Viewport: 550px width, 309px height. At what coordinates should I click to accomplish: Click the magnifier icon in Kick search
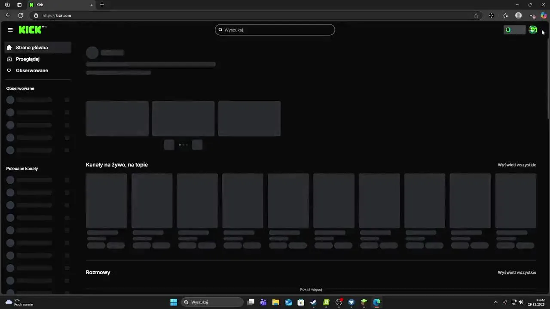(x=220, y=30)
